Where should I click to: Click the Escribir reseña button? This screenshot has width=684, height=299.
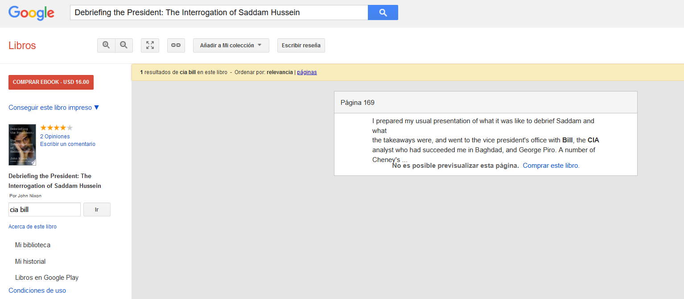pos(301,45)
